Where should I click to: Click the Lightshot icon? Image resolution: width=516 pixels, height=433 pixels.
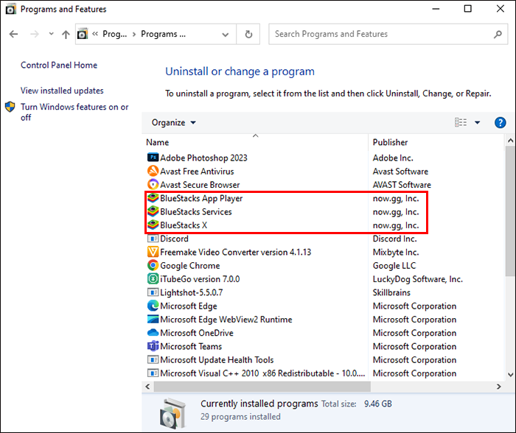[153, 292]
